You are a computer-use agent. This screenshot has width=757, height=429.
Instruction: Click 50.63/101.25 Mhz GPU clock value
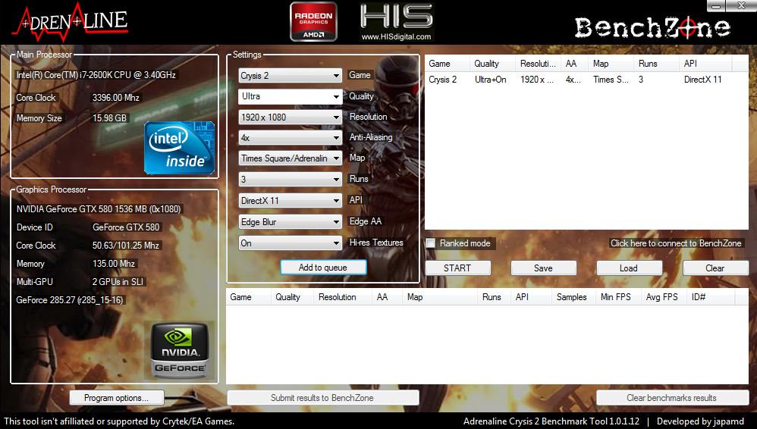coord(125,246)
